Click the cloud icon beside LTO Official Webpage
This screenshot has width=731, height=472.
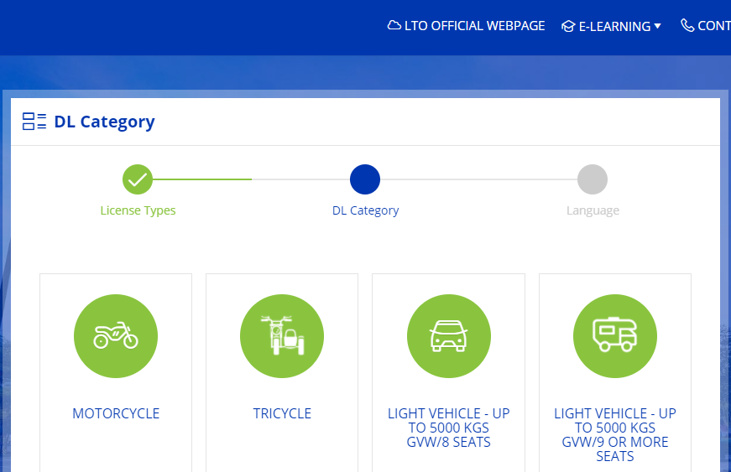pos(394,26)
